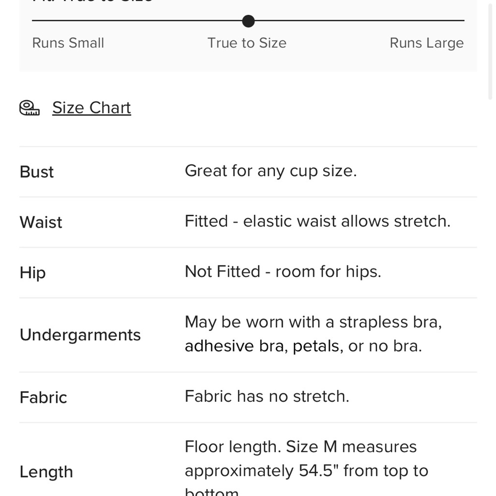Select the 'Great for any cup size' text
496x496 pixels.
tap(270, 171)
